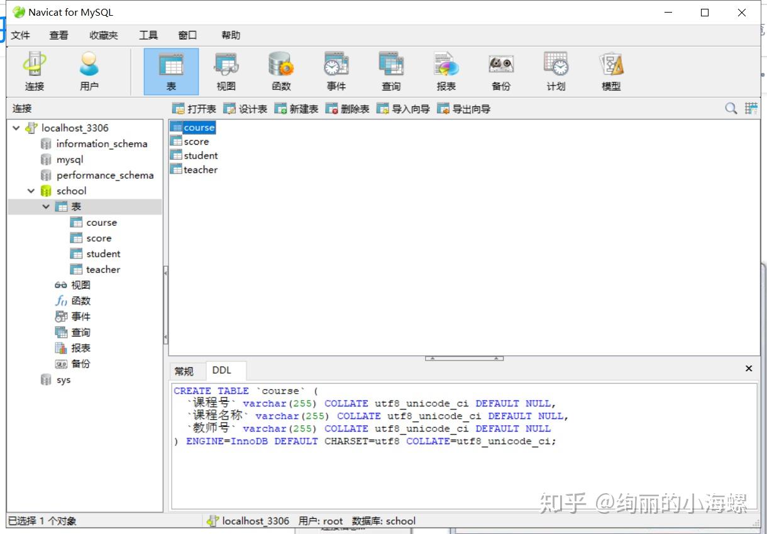This screenshot has height=534, width=767.
Task: Select 查询 (Queries) node in tree
Action: 80,332
